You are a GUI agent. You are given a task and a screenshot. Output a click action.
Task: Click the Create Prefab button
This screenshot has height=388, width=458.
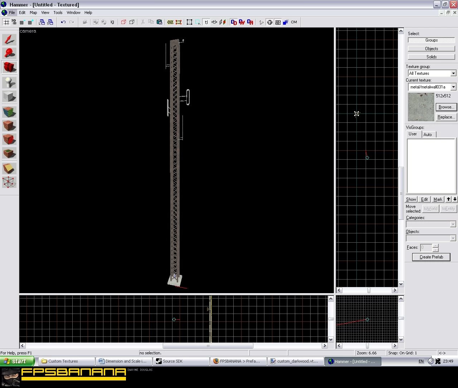click(431, 257)
